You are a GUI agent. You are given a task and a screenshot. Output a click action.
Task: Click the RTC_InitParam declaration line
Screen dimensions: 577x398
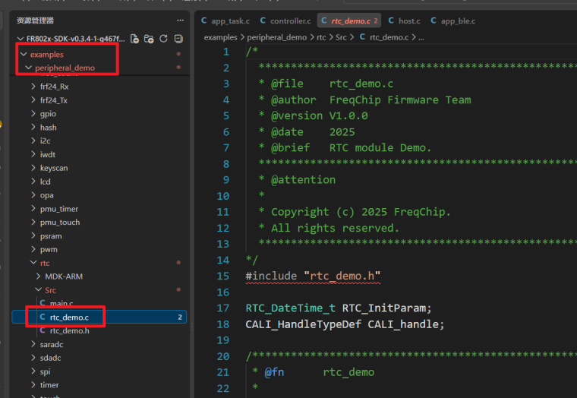tap(339, 308)
